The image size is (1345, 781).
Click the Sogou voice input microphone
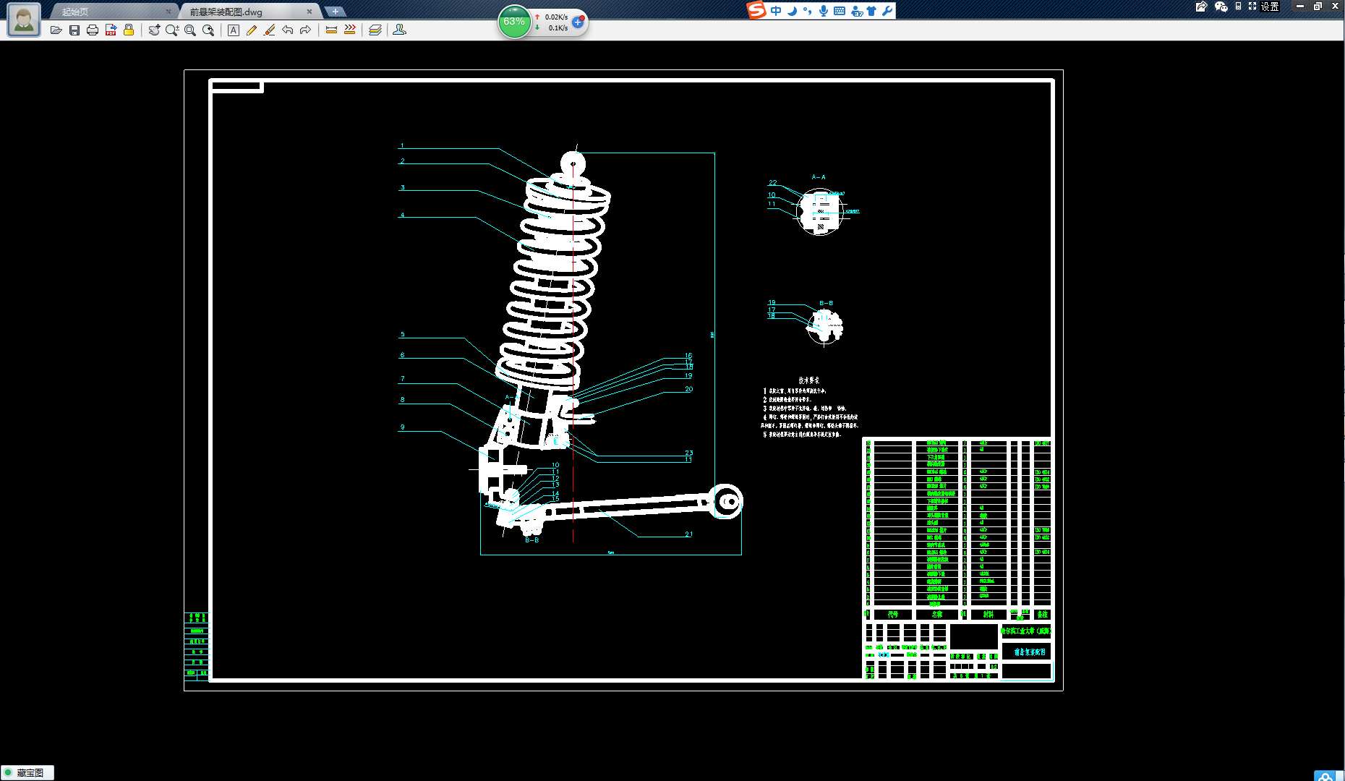pos(824,11)
